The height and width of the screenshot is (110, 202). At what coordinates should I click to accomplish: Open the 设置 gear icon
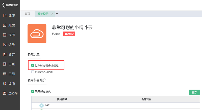[5, 84]
